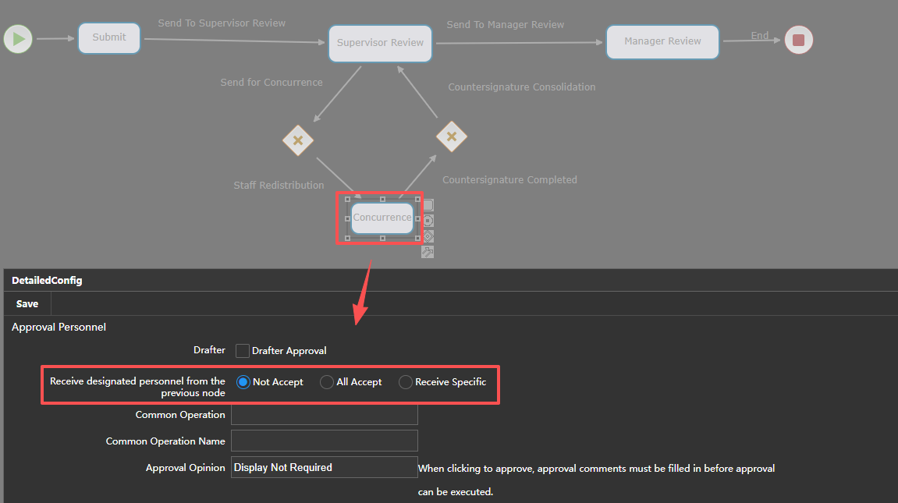Click the Common Operation Name input
The height and width of the screenshot is (503, 898).
pyautogui.click(x=324, y=441)
